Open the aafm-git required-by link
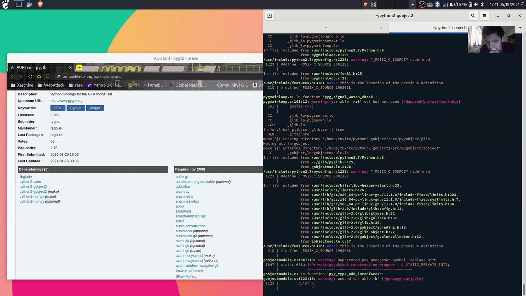Viewport: 526px width, 296px height. 182,177
